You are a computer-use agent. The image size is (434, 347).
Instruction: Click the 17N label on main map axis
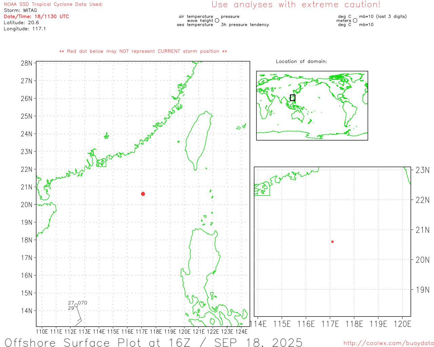(27, 258)
